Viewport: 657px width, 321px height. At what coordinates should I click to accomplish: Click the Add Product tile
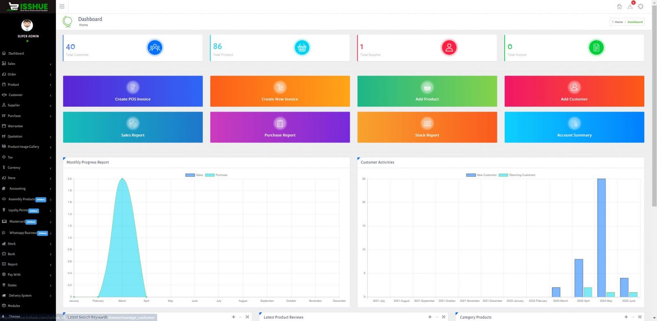[x=427, y=91]
